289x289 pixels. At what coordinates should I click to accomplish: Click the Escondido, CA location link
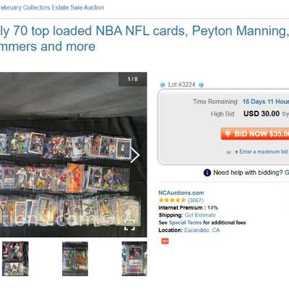(x=202, y=230)
